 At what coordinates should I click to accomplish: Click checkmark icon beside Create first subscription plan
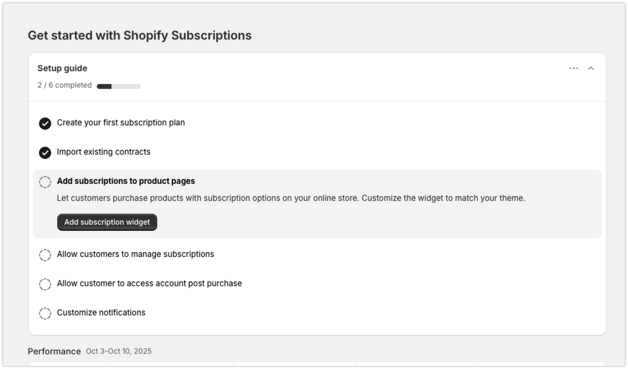click(45, 123)
